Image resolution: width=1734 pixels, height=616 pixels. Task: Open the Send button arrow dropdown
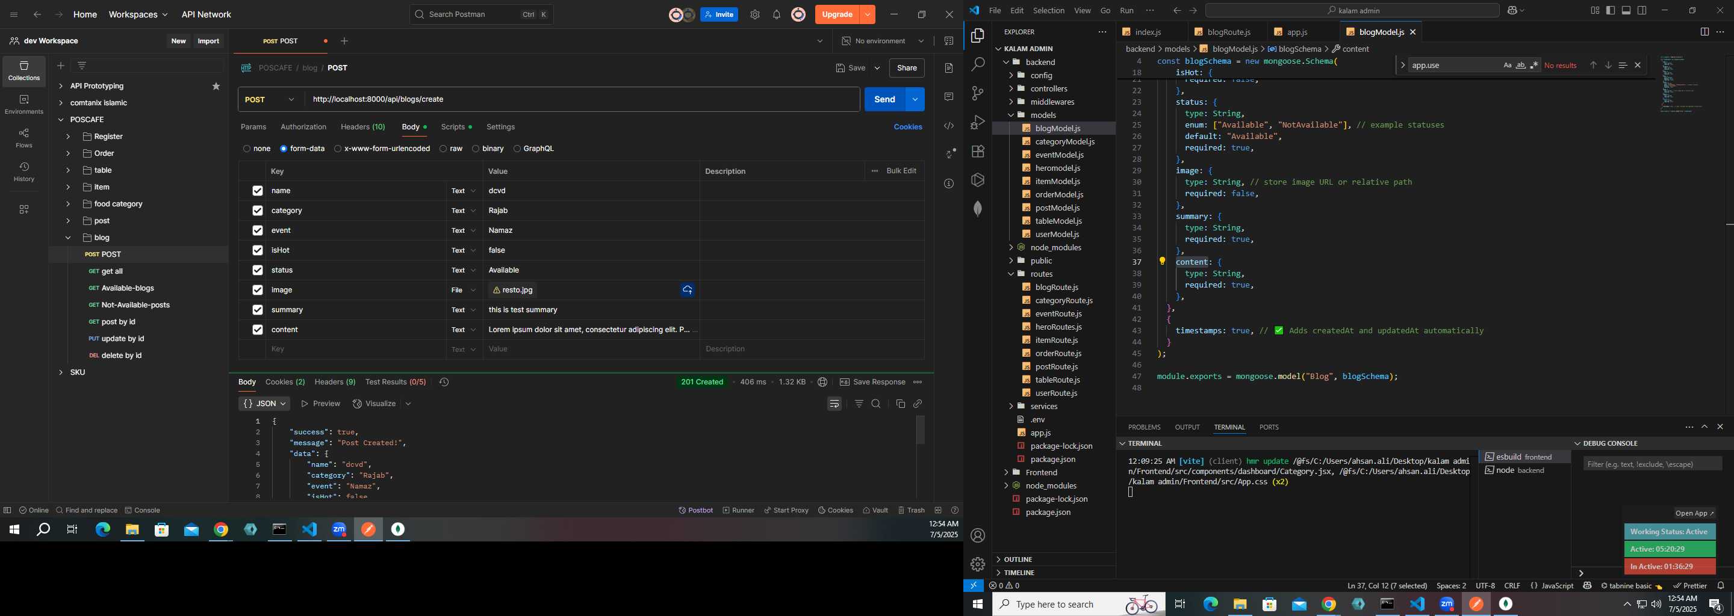[x=915, y=99]
